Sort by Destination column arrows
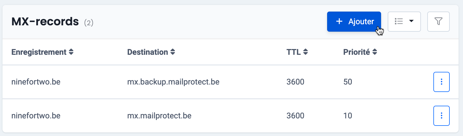The width and height of the screenshot is (463, 136). click(173, 52)
